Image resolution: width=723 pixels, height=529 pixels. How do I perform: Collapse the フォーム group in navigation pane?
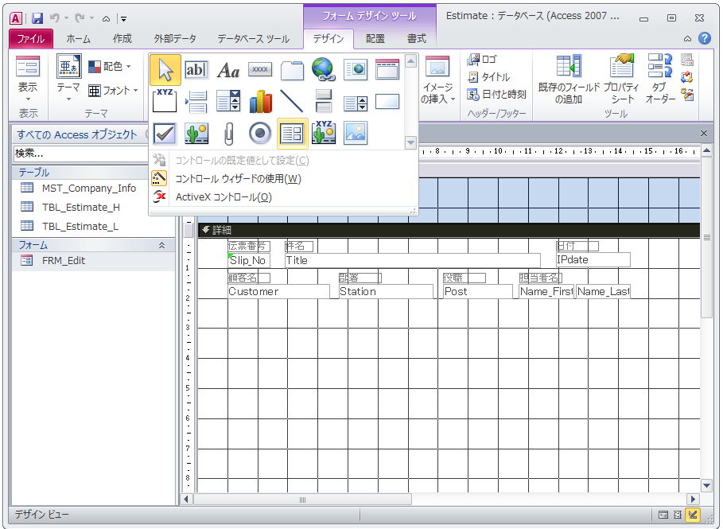pos(161,245)
